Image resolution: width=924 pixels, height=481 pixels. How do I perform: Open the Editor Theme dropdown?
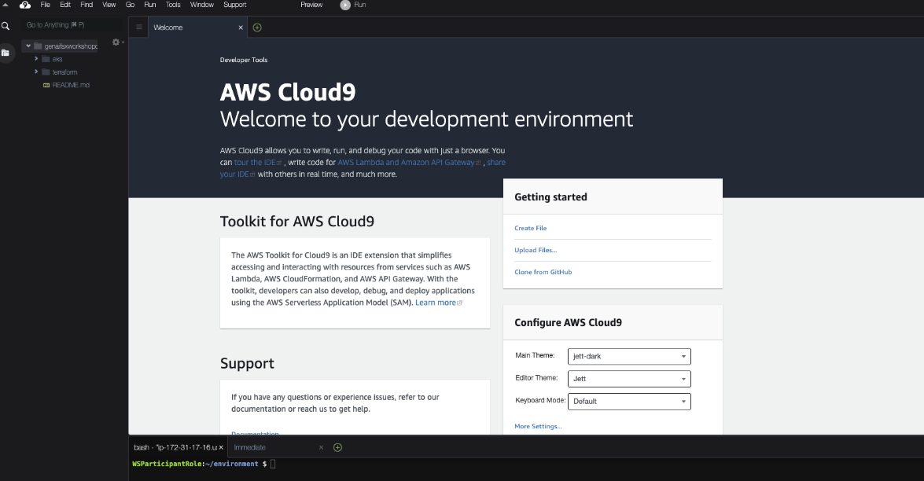pyautogui.click(x=629, y=379)
